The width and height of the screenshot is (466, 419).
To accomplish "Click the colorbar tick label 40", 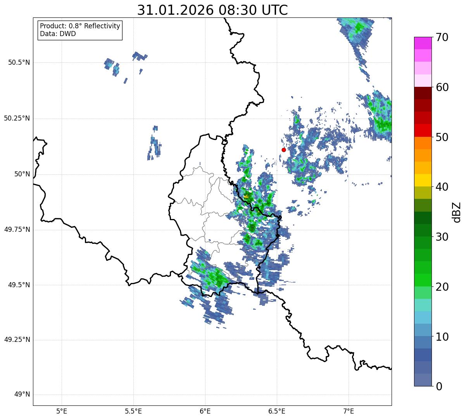I will coord(442,187).
